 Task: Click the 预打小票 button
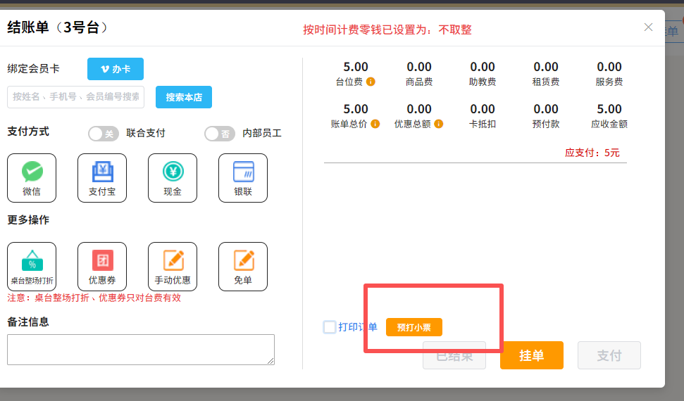(414, 327)
